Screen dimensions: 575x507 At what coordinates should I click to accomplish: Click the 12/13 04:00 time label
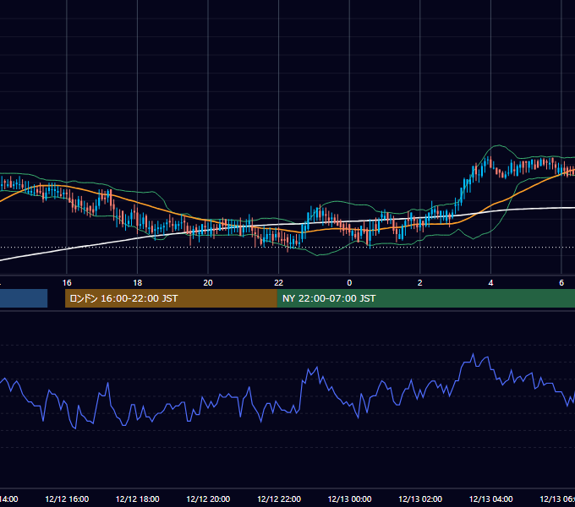tap(490, 499)
